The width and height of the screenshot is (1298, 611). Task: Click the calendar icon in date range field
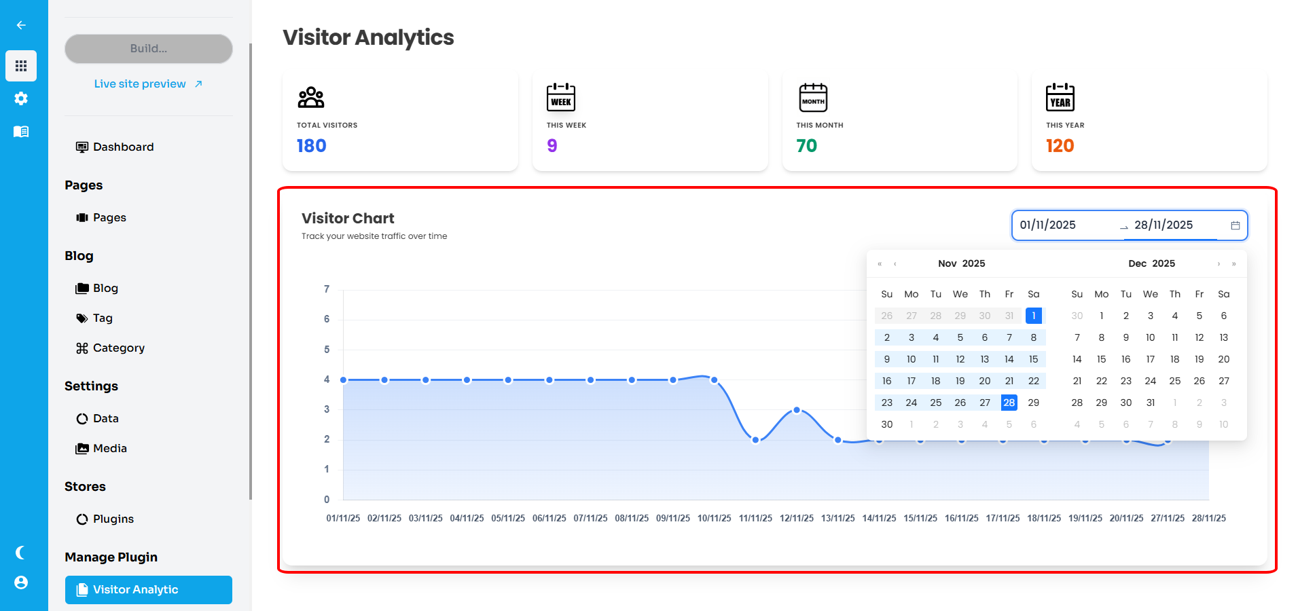1235,225
